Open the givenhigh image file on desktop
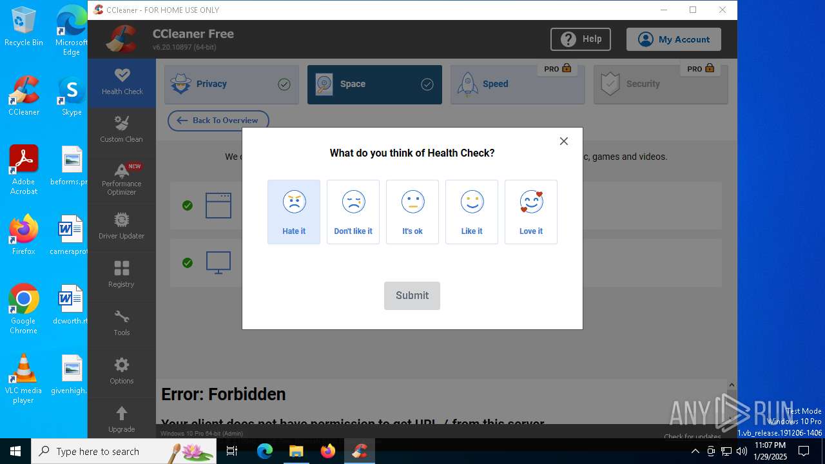 pos(70,375)
